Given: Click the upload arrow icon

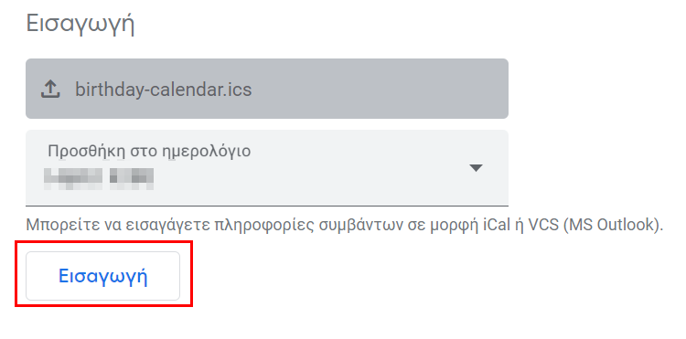Looking at the screenshot, I should tap(50, 90).
